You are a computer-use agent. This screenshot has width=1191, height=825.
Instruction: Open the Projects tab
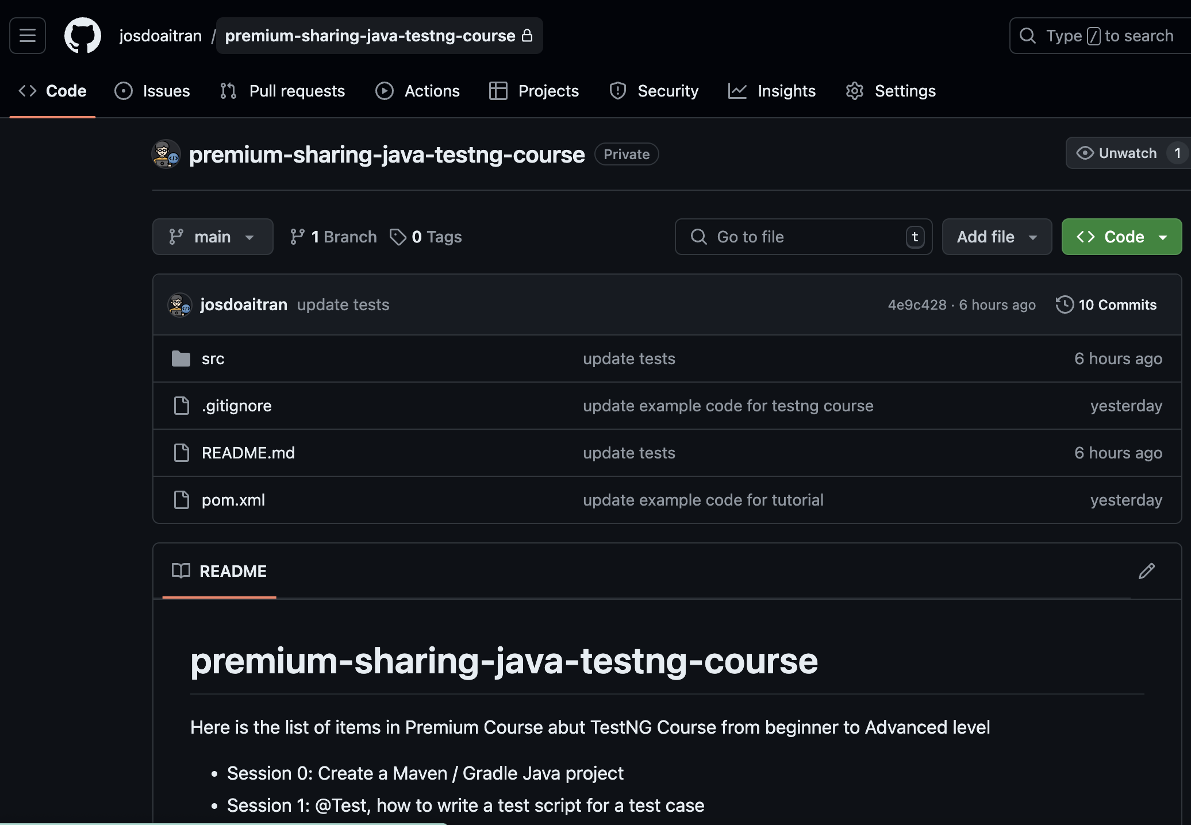pyautogui.click(x=534, y=91)
